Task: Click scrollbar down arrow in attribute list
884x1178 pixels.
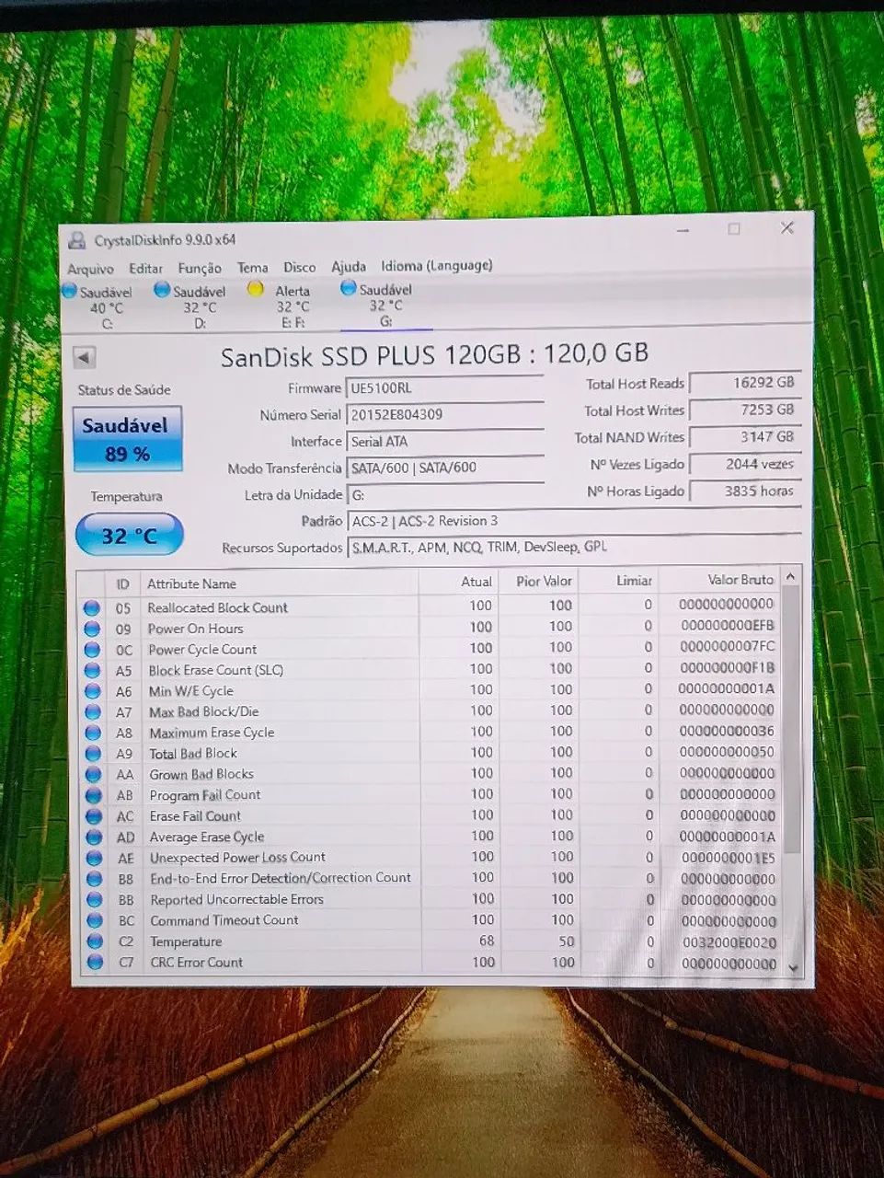Action: [793, 968]
